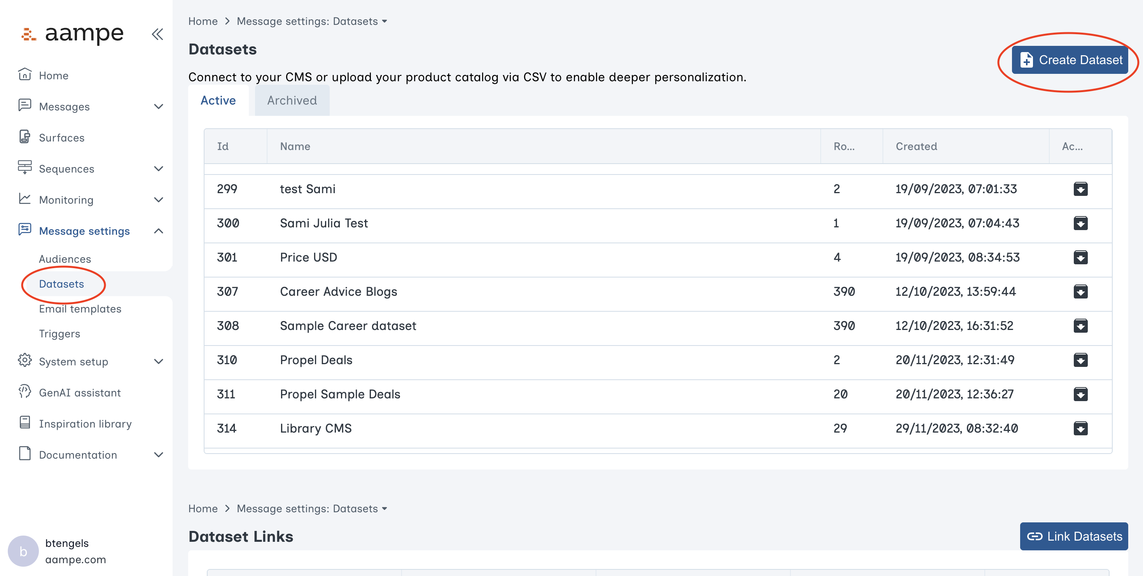
Task: Click the date '12/10/2023, 16:31:52'
Action: click(x=954, y=325)
